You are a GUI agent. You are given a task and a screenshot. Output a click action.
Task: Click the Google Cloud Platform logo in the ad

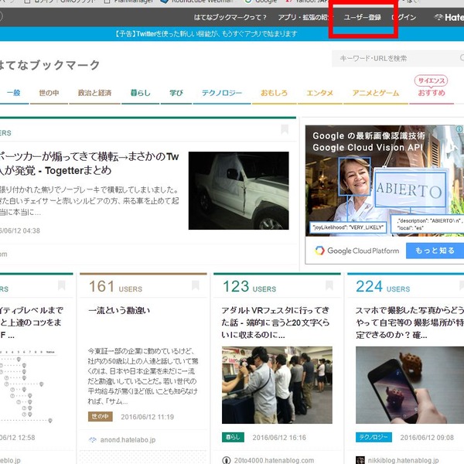[357, 251]
